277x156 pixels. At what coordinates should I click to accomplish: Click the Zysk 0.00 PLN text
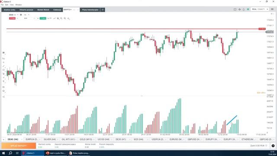[x=257, y=146]
